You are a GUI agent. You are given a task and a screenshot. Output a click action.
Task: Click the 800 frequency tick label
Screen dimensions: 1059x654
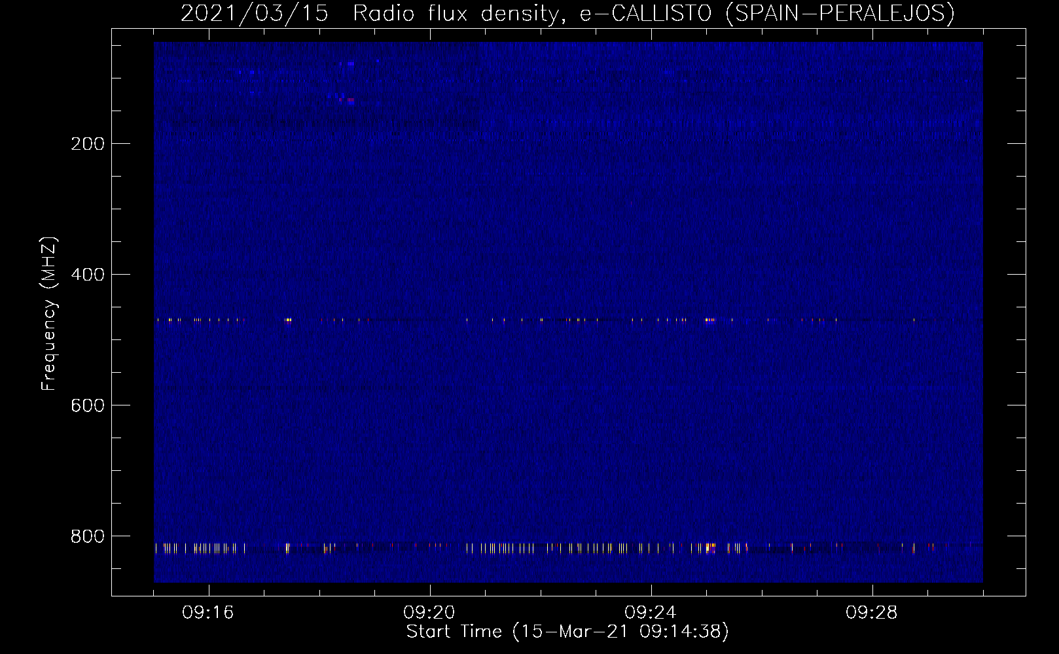[x=88, y=536]
